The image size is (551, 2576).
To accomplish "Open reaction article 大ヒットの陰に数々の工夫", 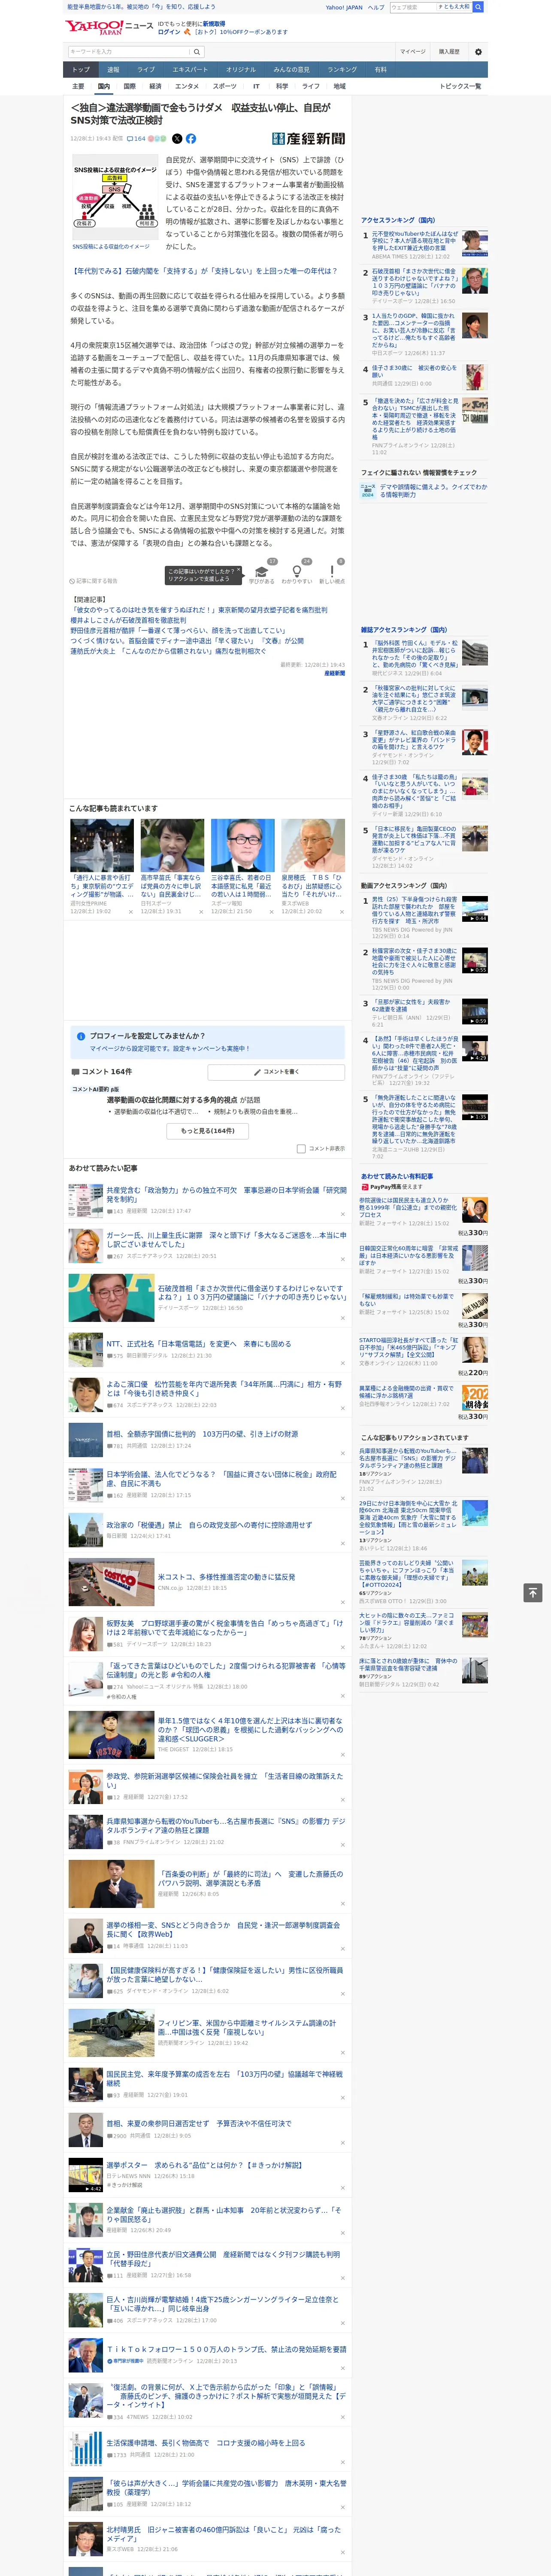I will click(407, 1622).
